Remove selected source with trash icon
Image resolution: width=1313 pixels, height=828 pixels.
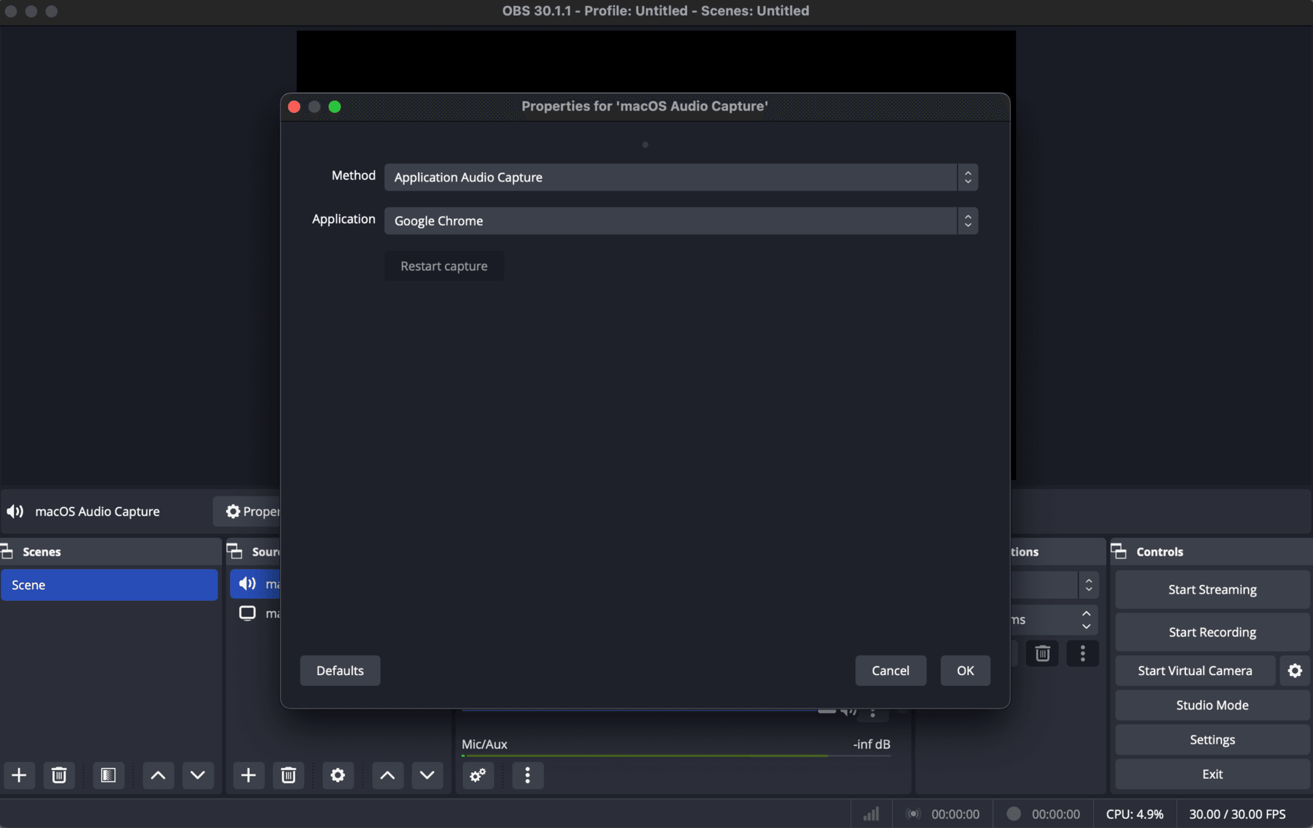(x=288, y=775)
